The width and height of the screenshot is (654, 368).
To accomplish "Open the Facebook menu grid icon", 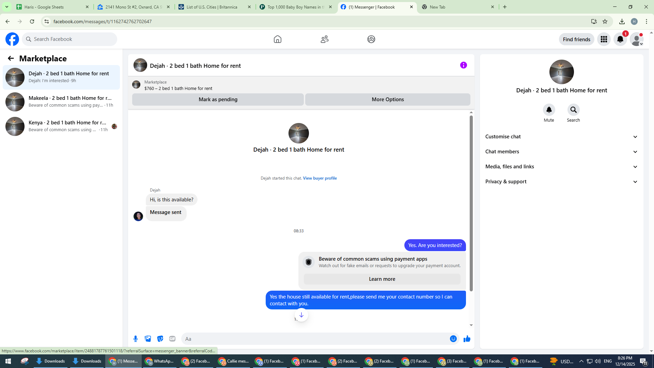I will (x=604, y=39).
